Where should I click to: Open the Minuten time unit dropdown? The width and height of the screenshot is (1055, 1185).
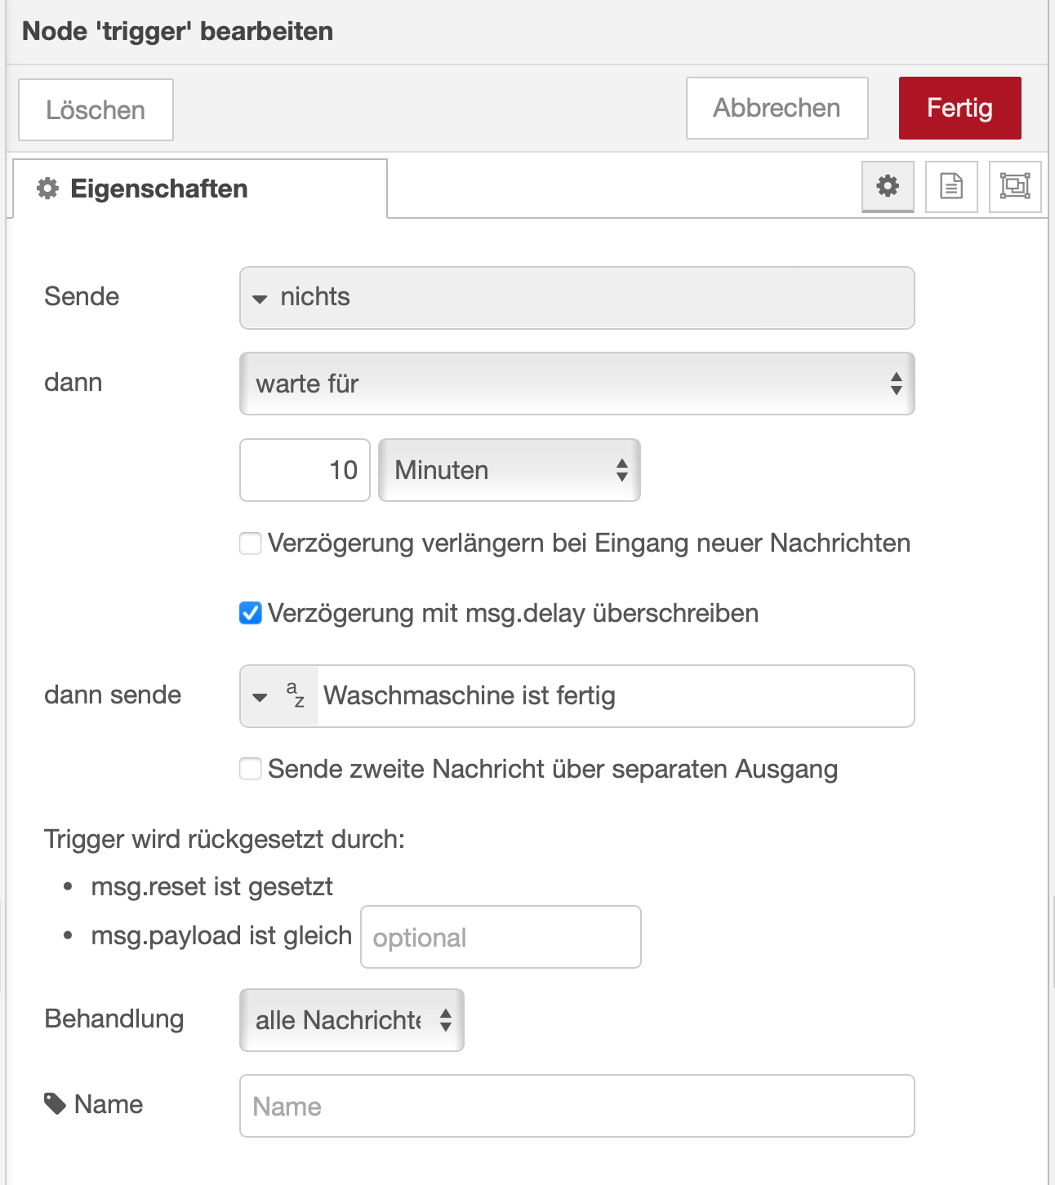pyautogui.click(x=510, y=470)
